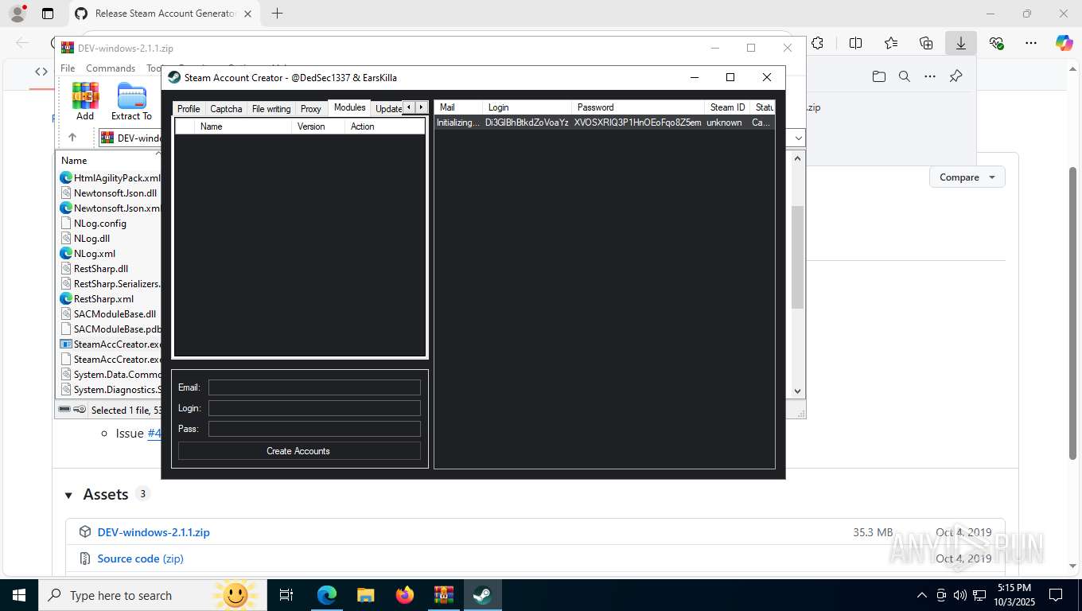The image size is (1082, 611).
Task: Pin the downloads panel
Action: click(x=956, y=76)
